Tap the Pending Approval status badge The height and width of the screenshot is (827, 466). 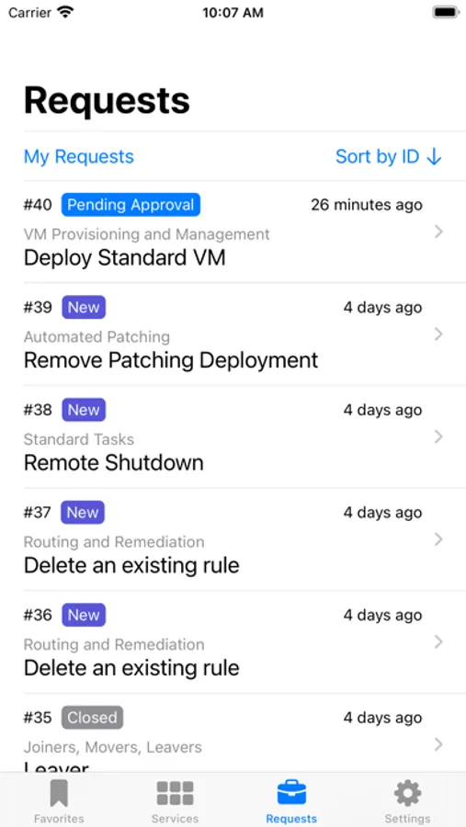coord(131,205)
